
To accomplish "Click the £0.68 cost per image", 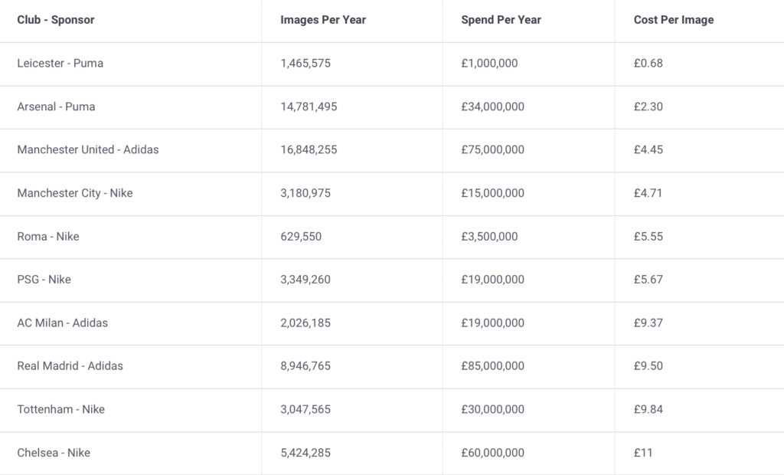I will coord(648,64).
